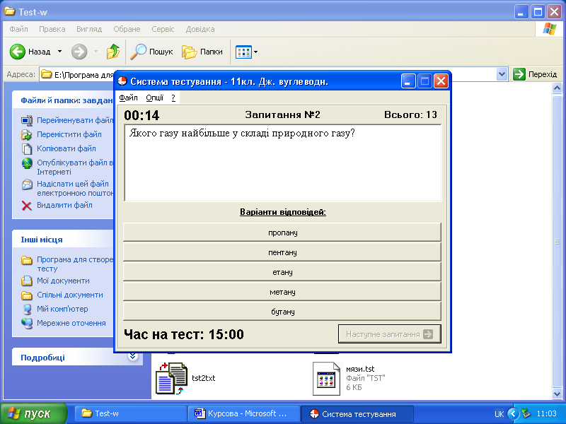Open "Мій комп'ютер" link
Viewport: 566px width, 424px height.
[x=62, y=309]
